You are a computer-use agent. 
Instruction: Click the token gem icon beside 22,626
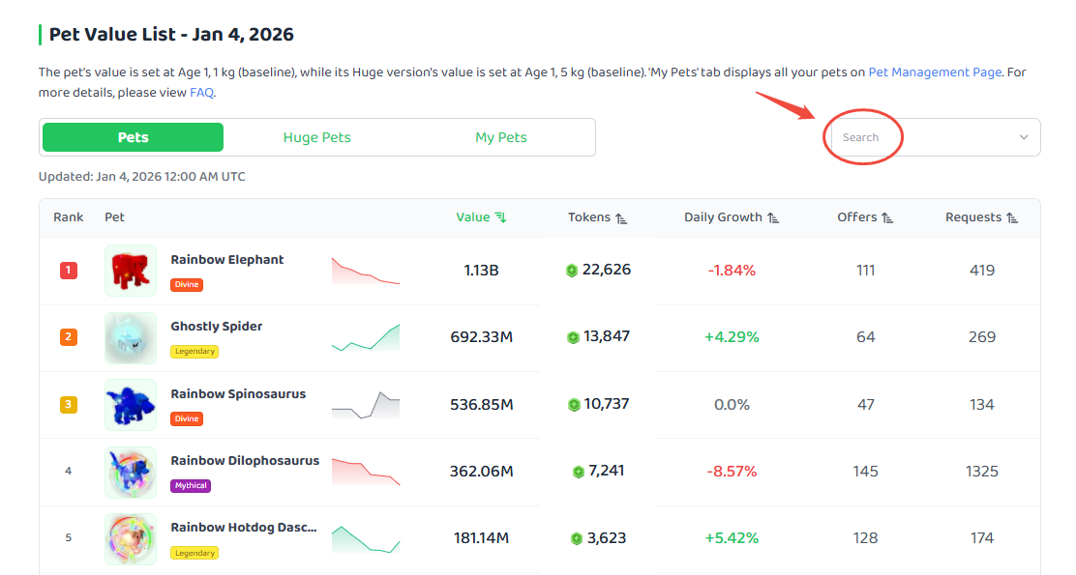coord(572,271)
